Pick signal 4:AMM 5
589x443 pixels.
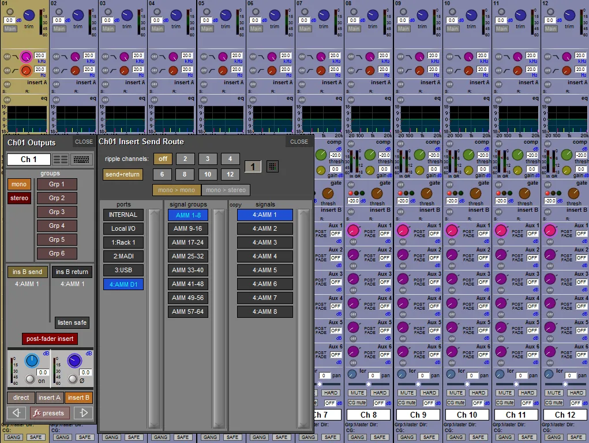tap(265, 270)
